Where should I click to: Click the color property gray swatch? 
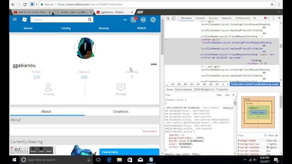point(180,144)
